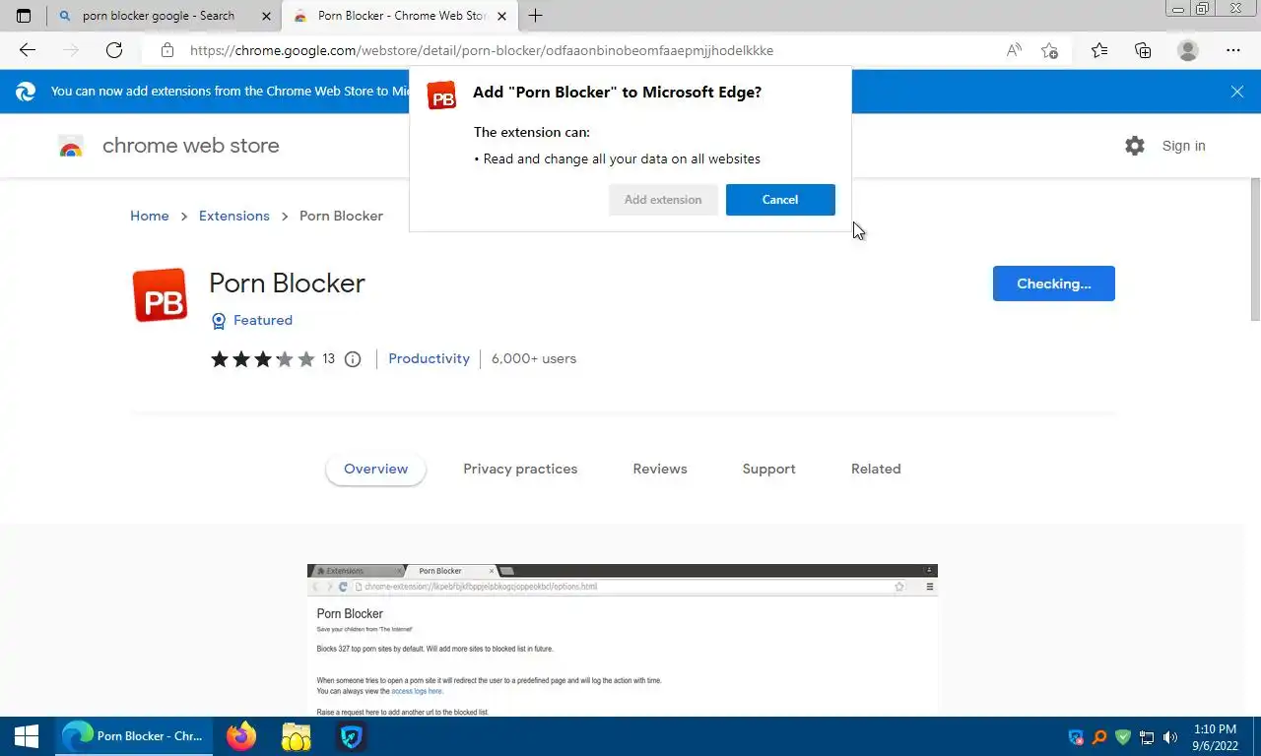
Task: Click the site lock icon
Action: click(x=167, y=50)
